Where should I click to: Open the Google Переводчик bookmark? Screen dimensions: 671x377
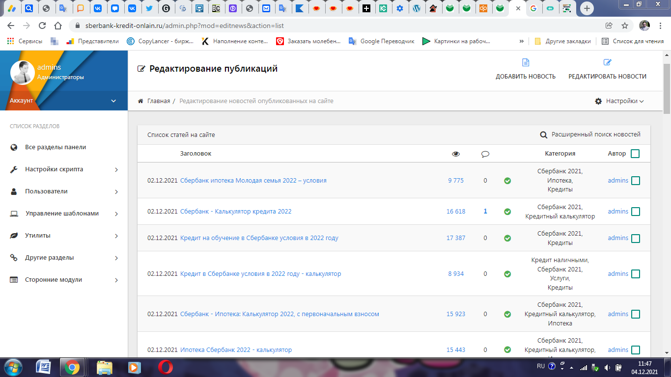(x=382, y=41)
